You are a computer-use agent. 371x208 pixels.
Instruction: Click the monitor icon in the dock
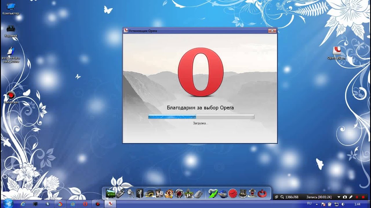tap(110, 193)
